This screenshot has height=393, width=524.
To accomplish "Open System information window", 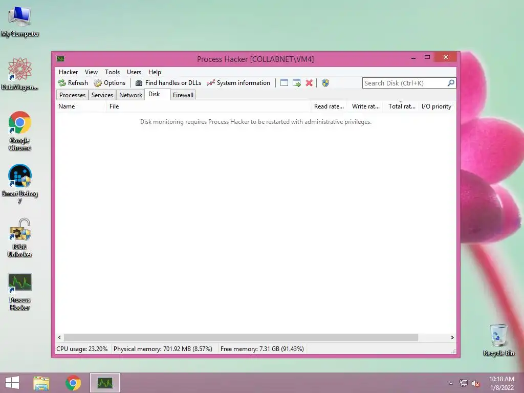I will pos(238,83).
